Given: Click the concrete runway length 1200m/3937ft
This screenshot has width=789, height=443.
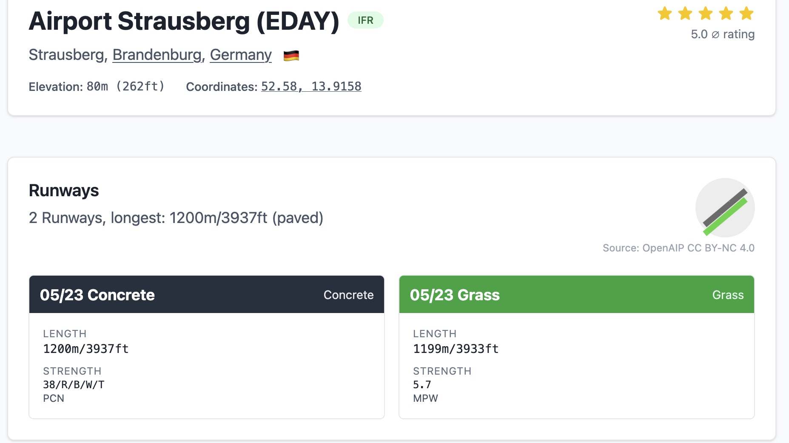Looking at the screenshot, I should coord(85,349).
